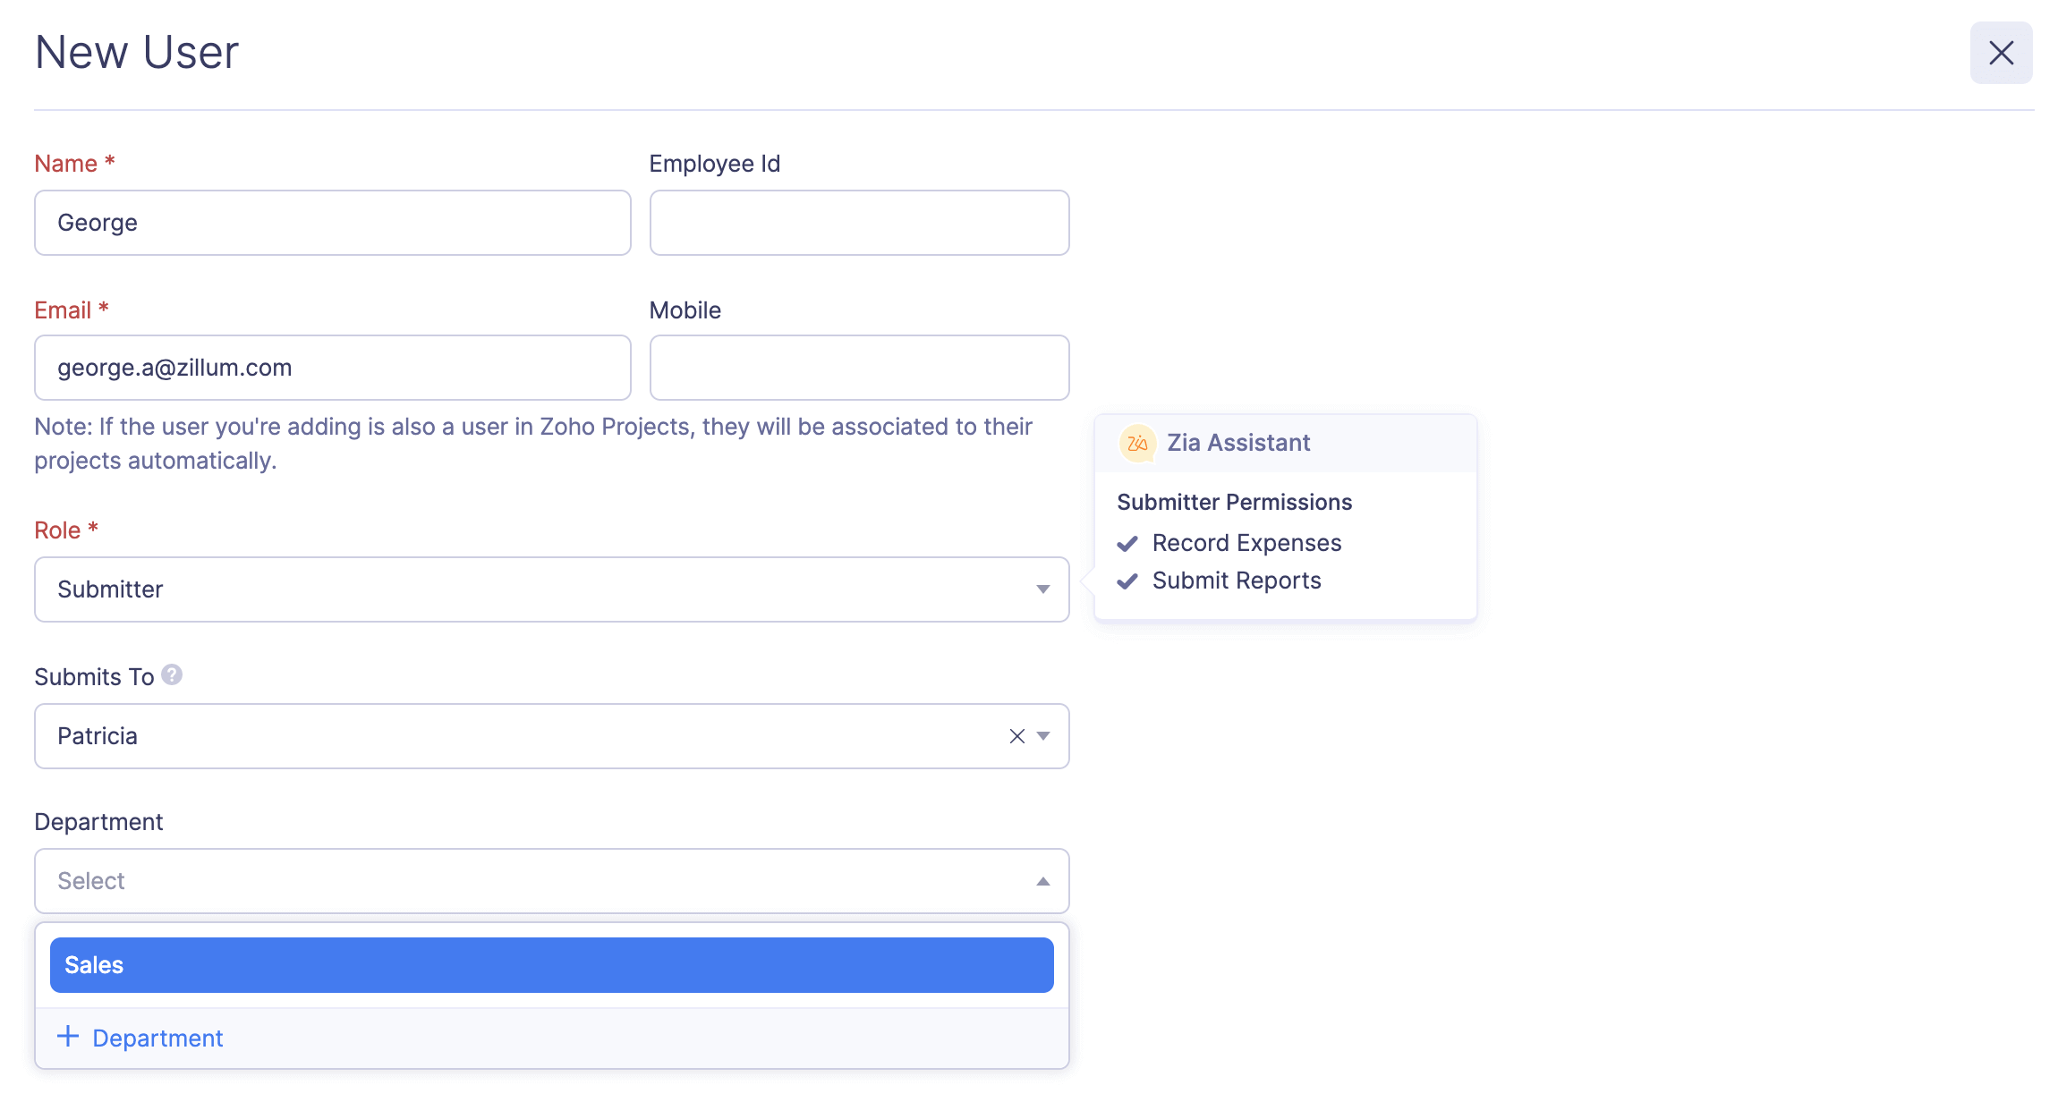Click the Zia Assistant panel header
The width and height of the screenshot is (2058, 1102).
click(x=1237, y=442)
